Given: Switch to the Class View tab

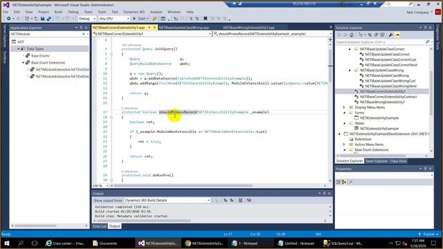Looking at the screenshot, I should tap(398, 161).
